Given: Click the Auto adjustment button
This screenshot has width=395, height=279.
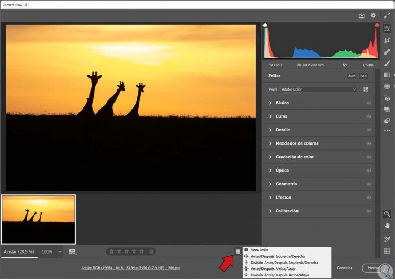Looking at the screenshot, I should pyautogui.click(x=352, y=76).
